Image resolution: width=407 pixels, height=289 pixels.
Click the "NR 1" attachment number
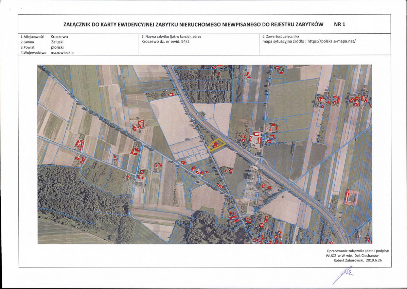340,24
